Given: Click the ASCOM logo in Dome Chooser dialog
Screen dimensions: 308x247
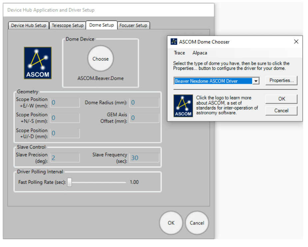Looking at the screenshot, I should click(x=183, y=106).
